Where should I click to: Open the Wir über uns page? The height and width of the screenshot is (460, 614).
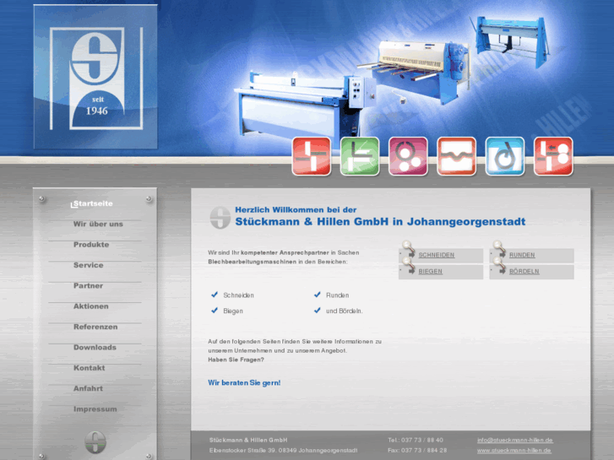pyautogui.click(x=98, y=224)
